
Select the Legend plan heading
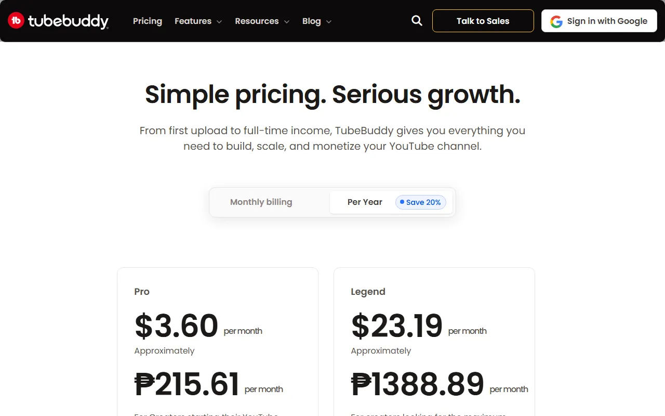pos(368,292)
